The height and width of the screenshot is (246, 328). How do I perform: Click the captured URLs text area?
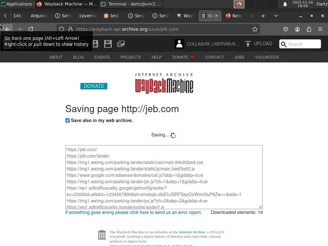click(x=164, y=177)
